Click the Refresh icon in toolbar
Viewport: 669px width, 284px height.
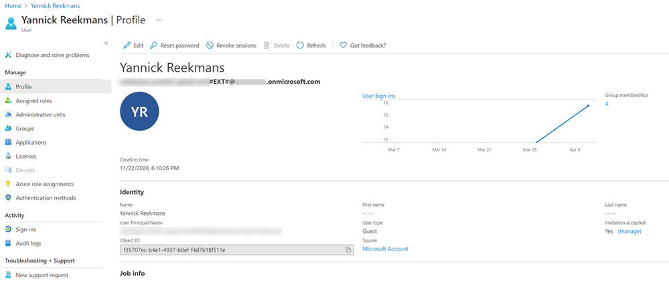(x=300, y=46)
